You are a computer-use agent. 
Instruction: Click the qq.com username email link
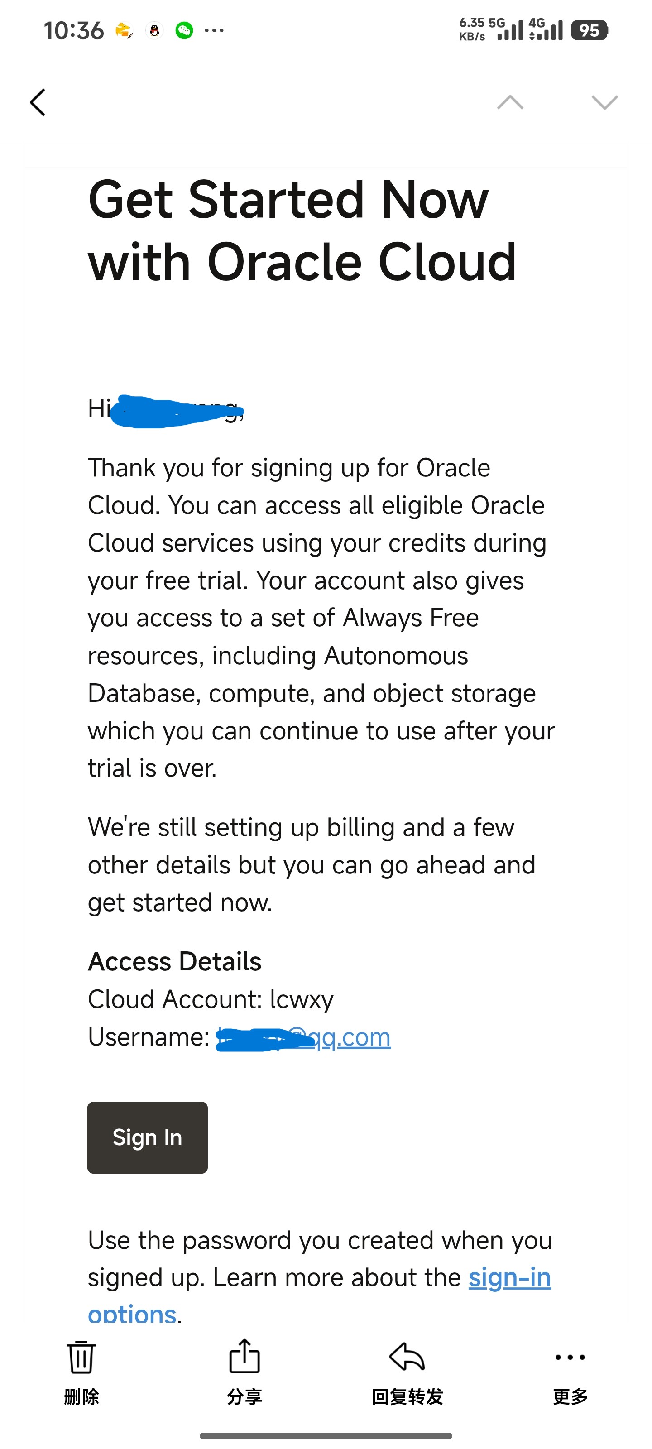point(304,1037)
